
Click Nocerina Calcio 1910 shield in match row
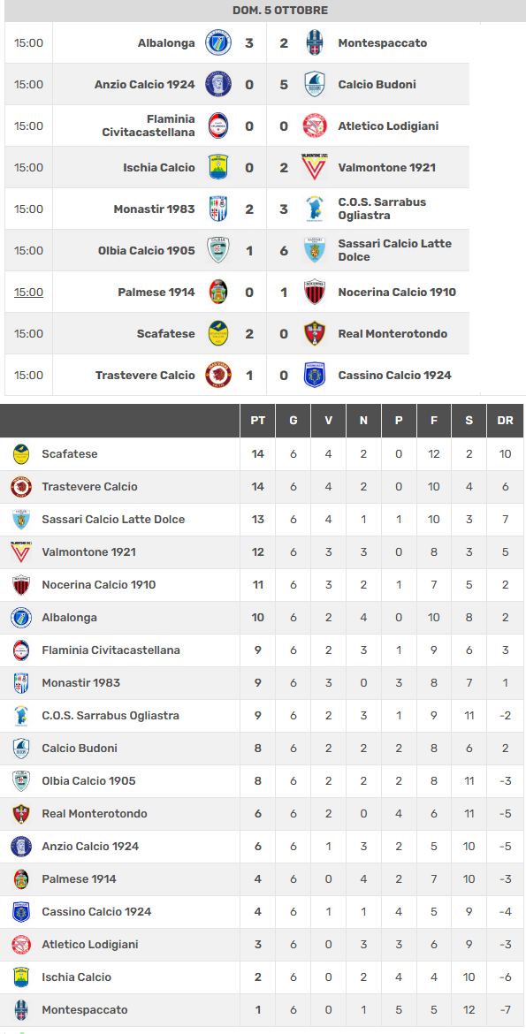[x=315, y=293]
